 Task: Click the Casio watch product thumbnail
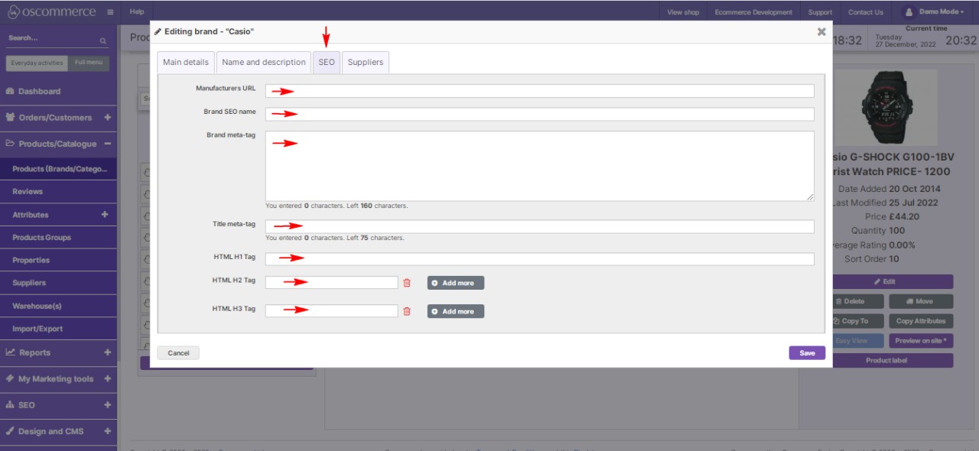click(887, 107)
